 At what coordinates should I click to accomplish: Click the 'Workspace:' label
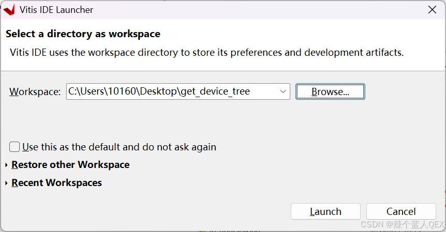click(x=35, y=92)
